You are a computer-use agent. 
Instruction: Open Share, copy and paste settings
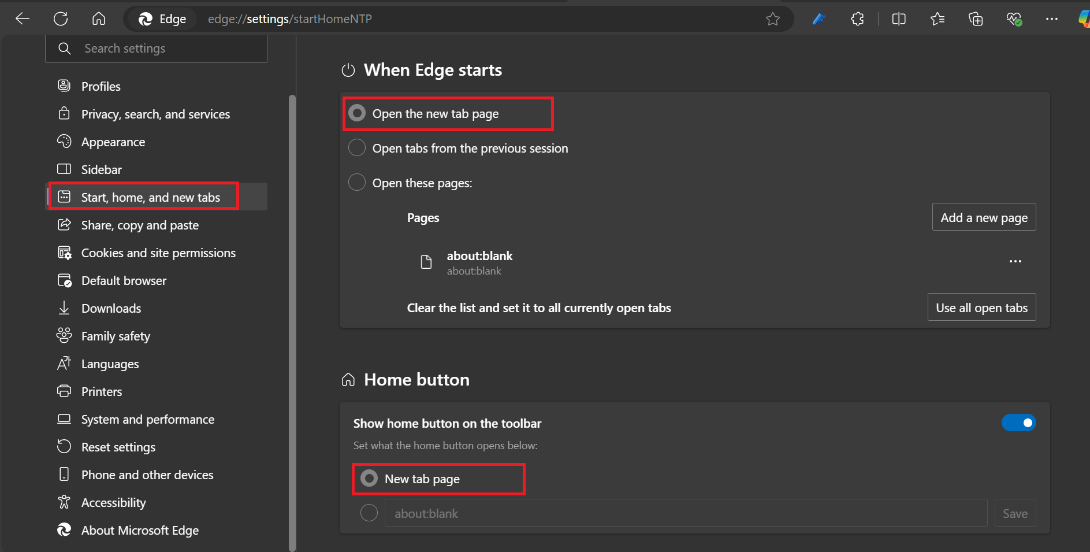click(157, 225)
